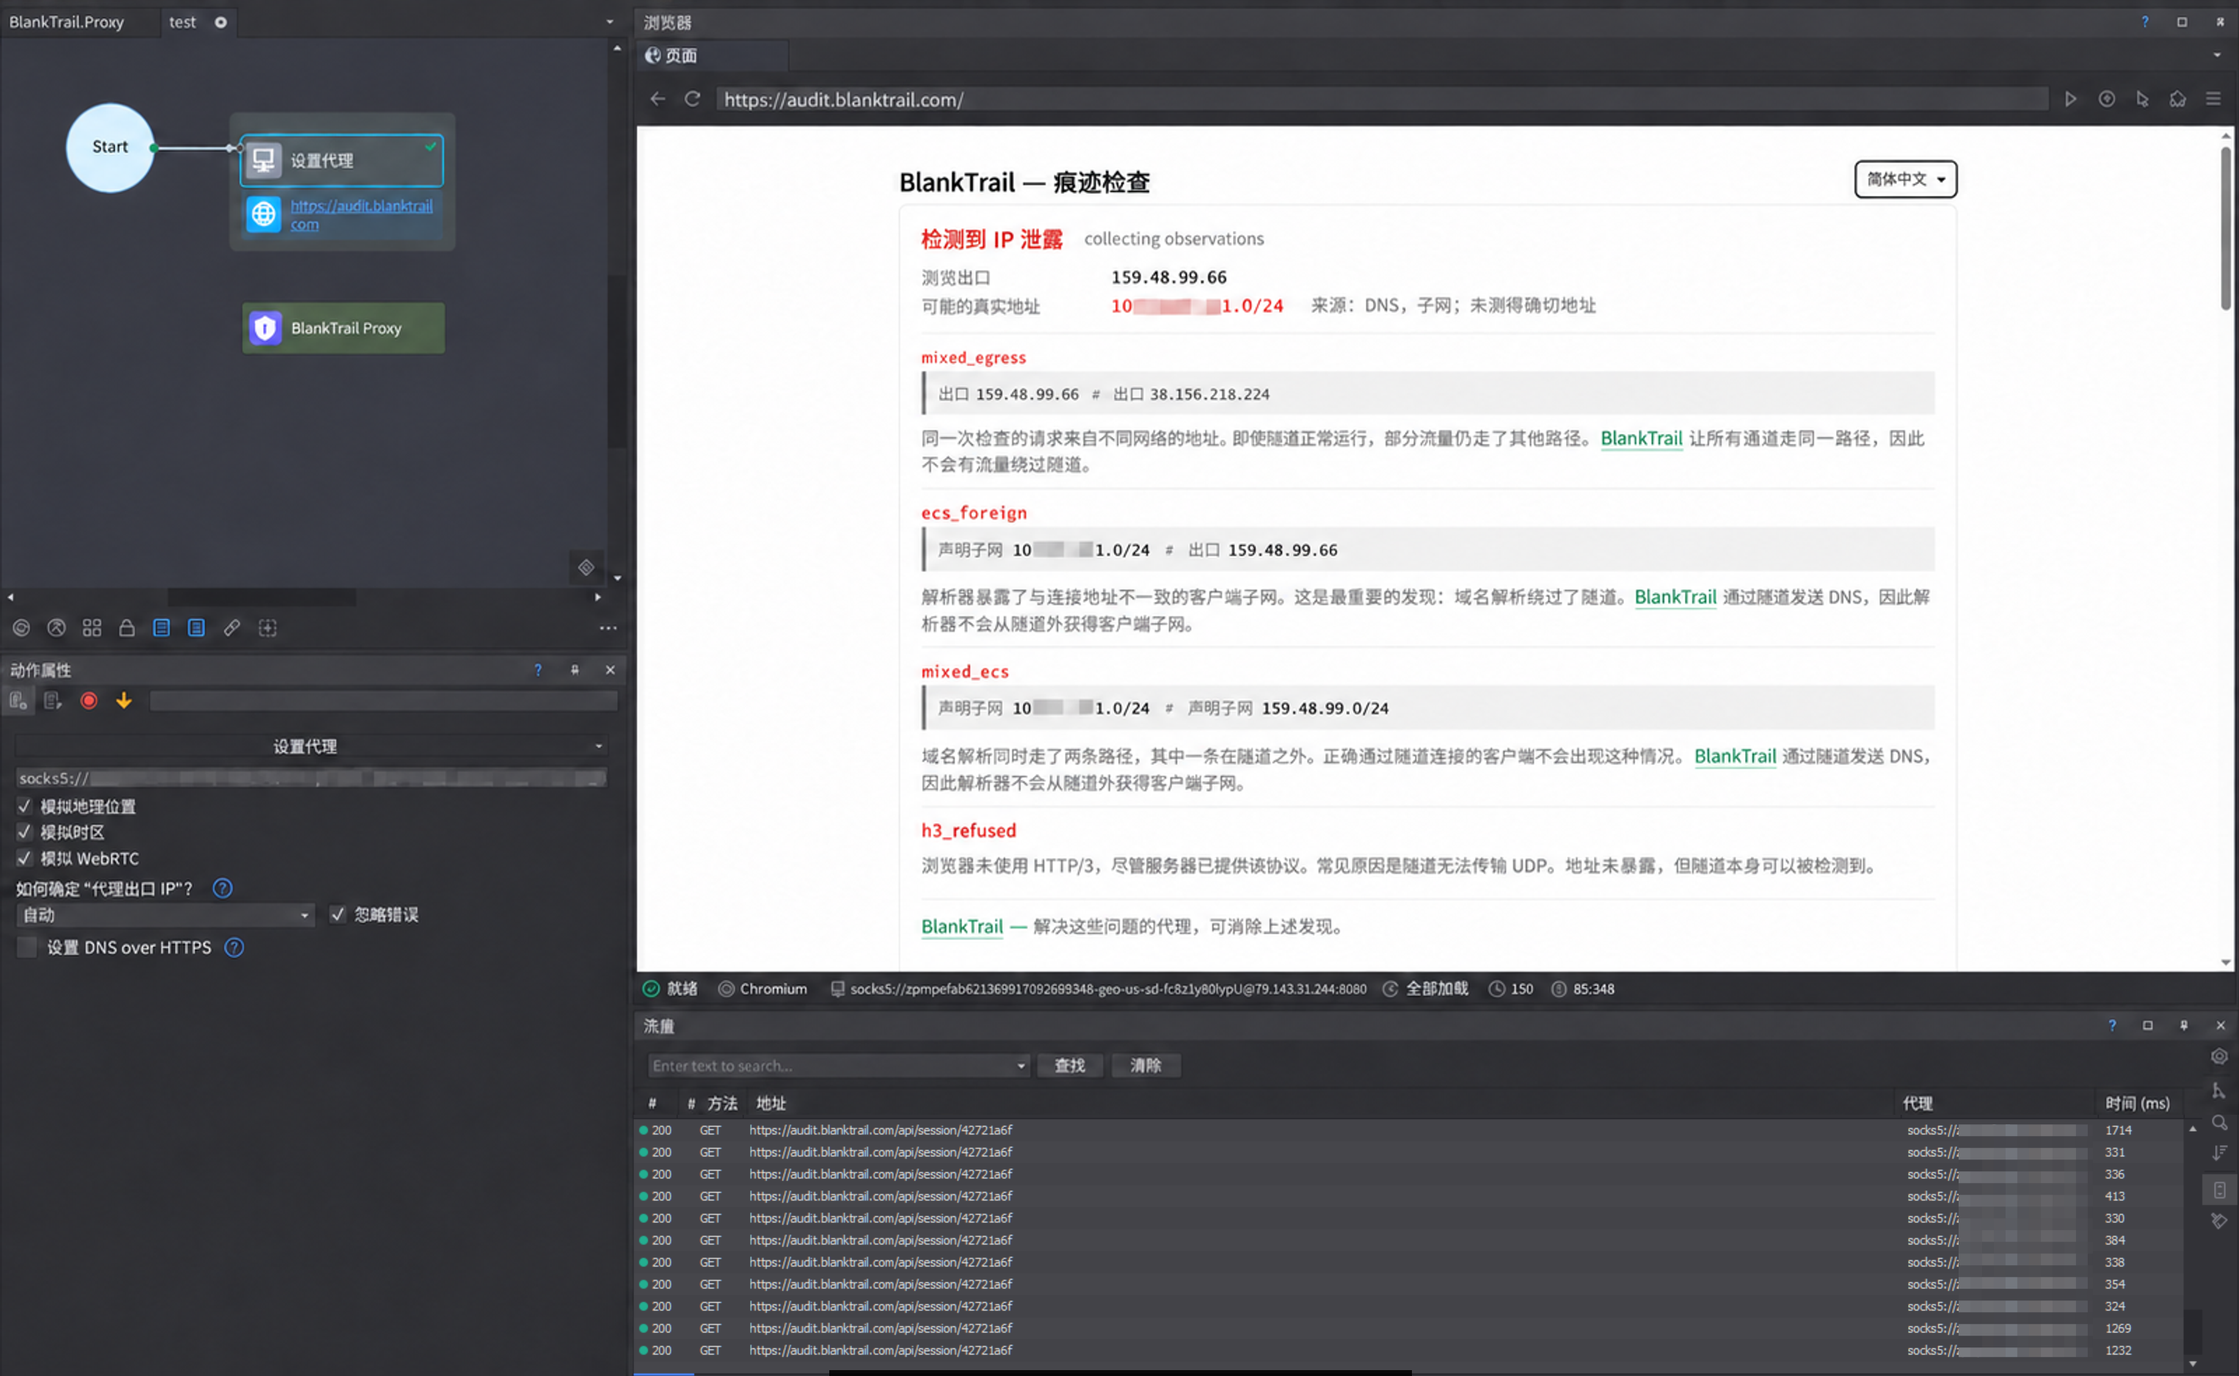
Task: Click the 查找 button in traffic panel
Action: [1070, 1066]
